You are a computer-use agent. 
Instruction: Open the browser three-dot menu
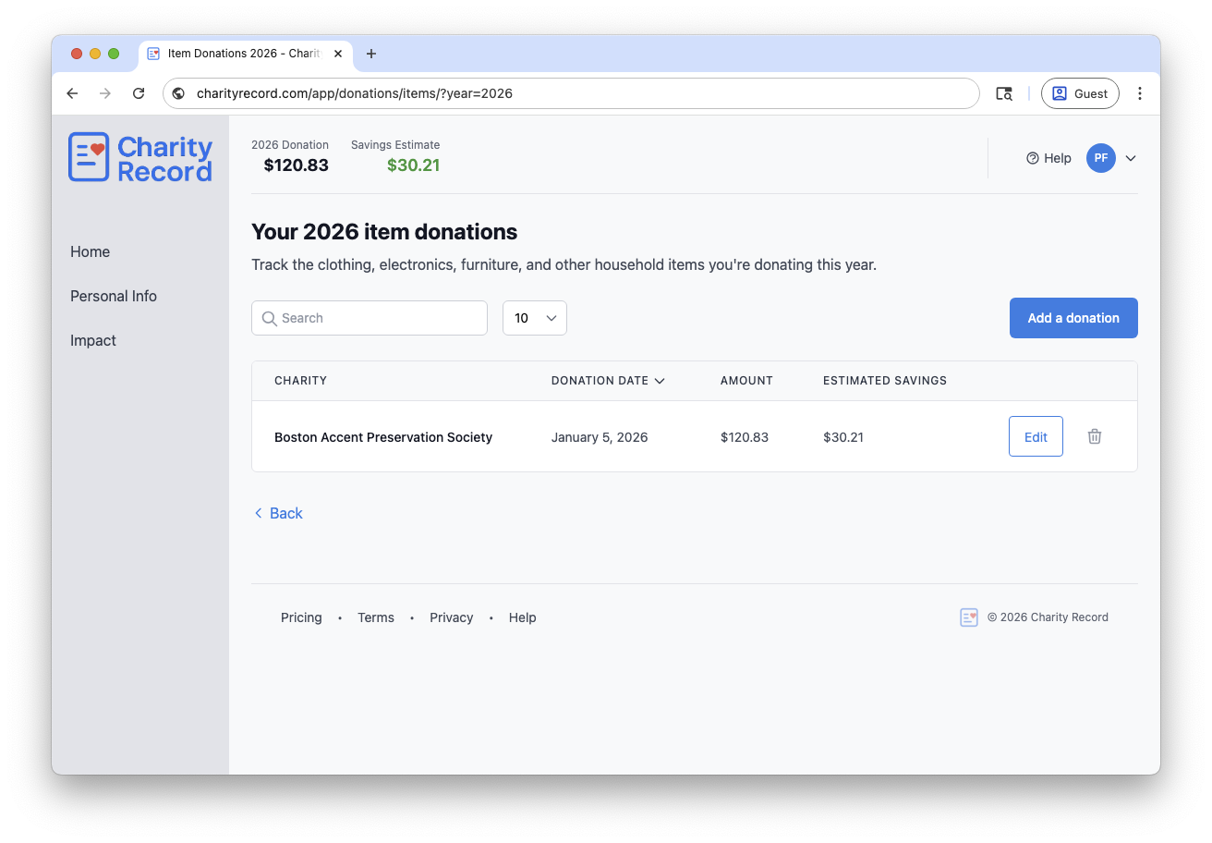(1139, 93)
